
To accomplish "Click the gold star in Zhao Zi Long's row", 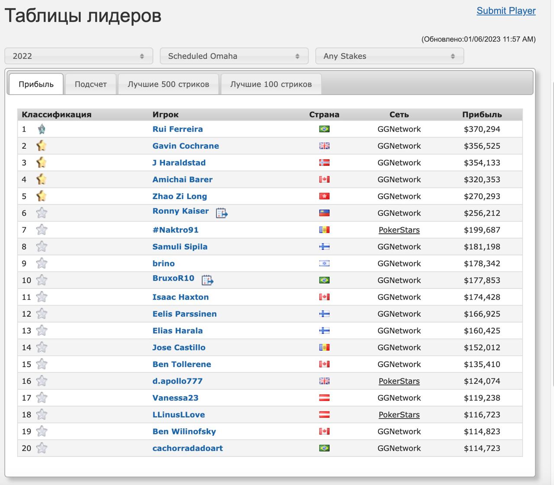I will pyautogui.click(x=42, y=196).
